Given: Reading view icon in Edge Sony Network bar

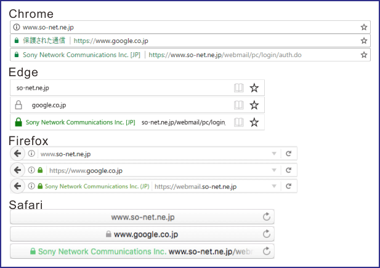Looking at the screenshot, I should pyautogui.click(x=239, y=122).
